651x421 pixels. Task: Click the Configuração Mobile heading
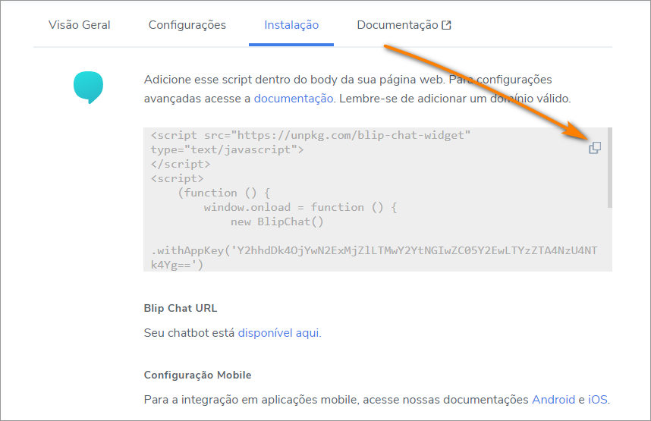tap(197, 375)
